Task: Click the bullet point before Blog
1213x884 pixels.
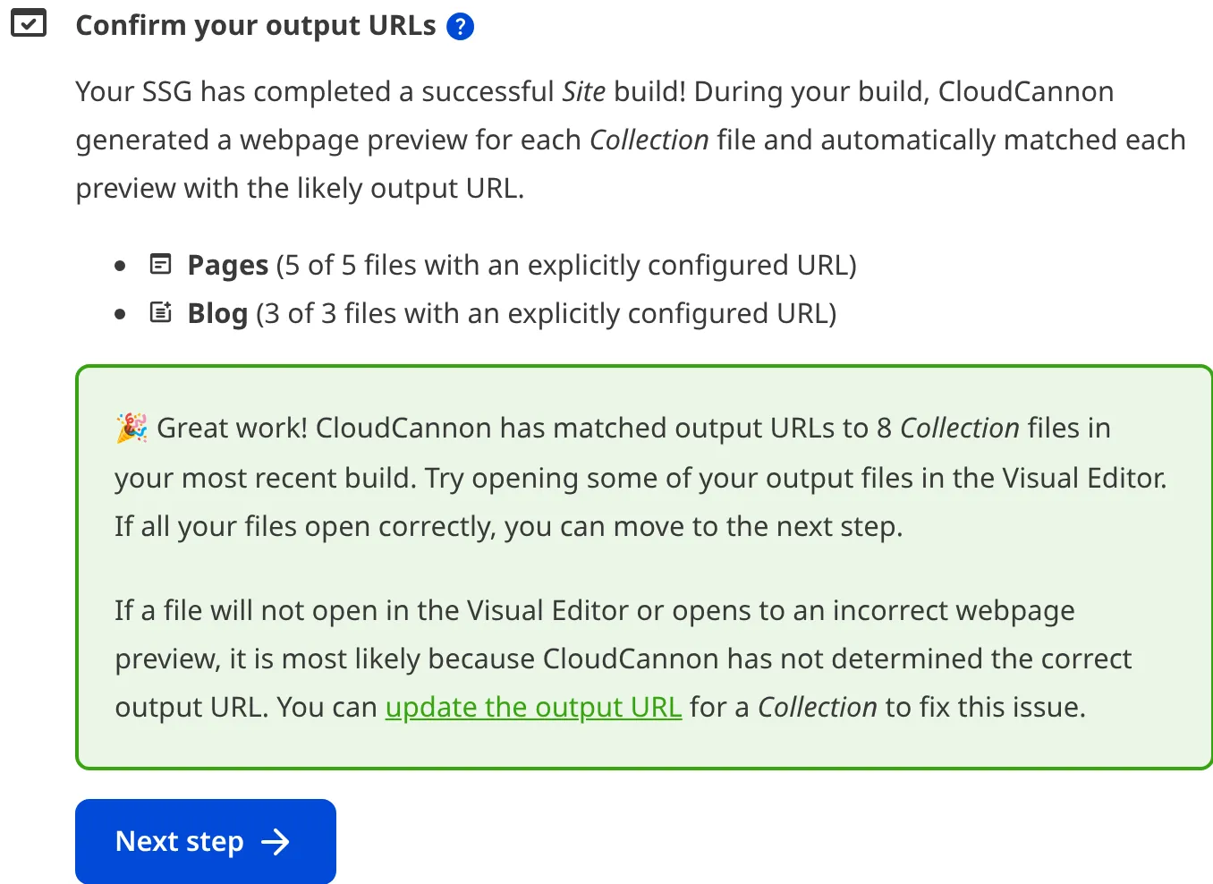Action: pyautogui.click(x=121, y=312)
